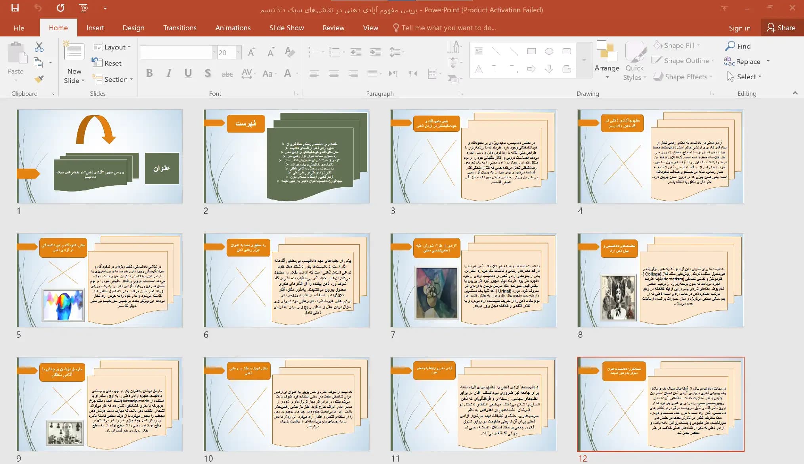804x464 pixels.
Task: Increase font size with the large A icon
Action: [x=251, y=52]
